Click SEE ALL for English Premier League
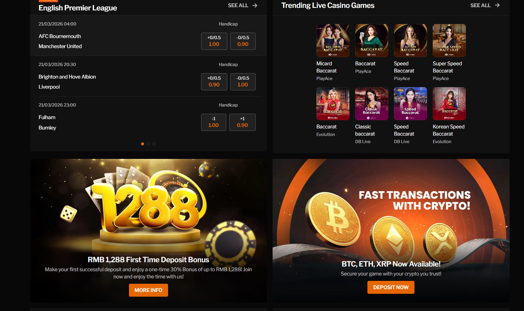 242,5
